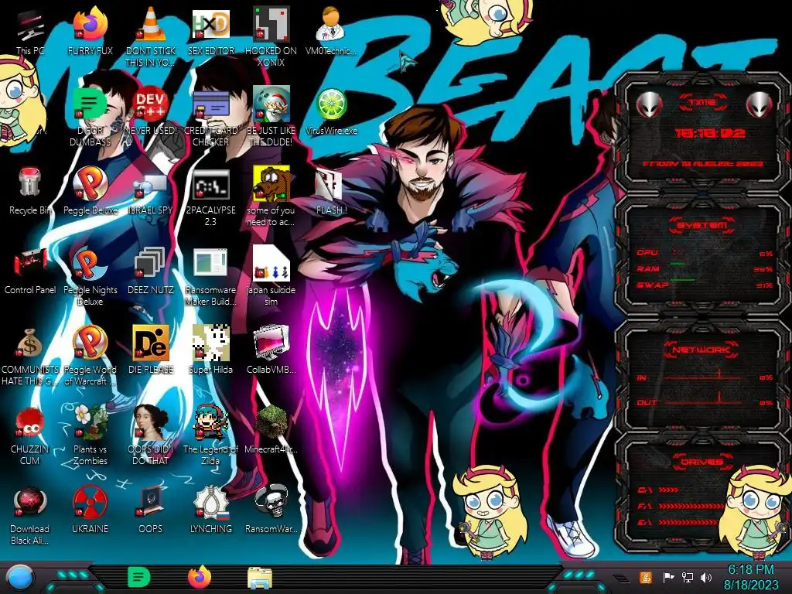
Task: Open the VM0Technic desktop icon
Action: pyautogui.click(x=331, y=26)
